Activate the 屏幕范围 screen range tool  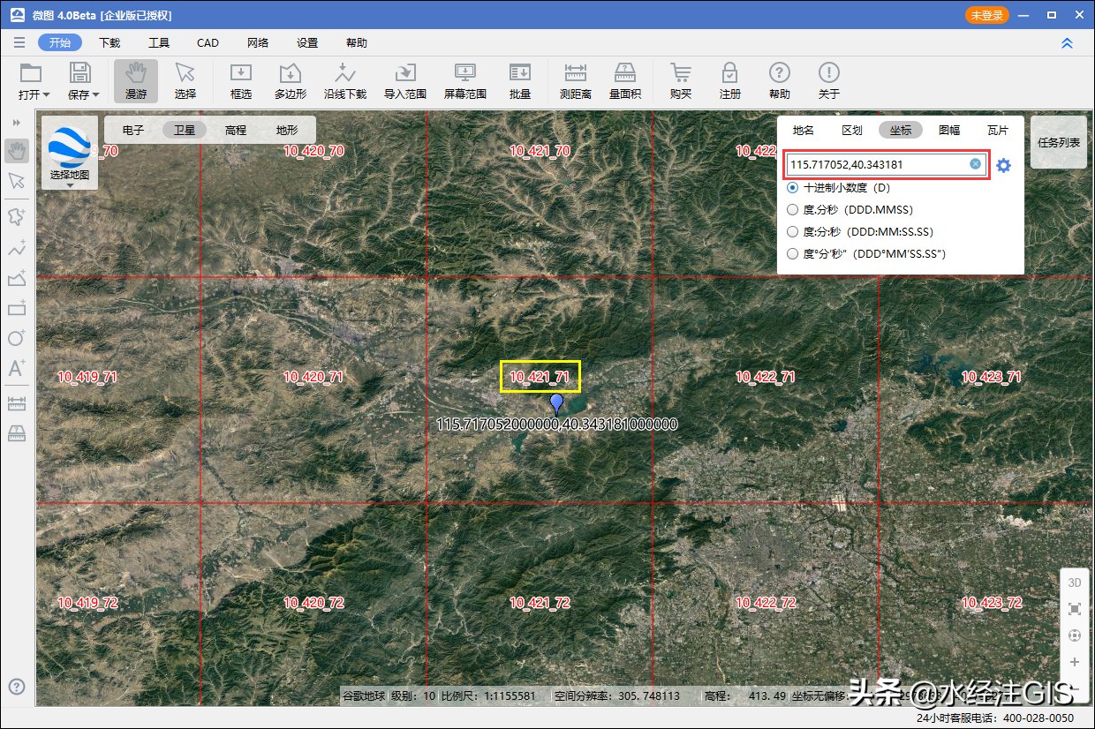pyautogui.click(x=465, y=80)
